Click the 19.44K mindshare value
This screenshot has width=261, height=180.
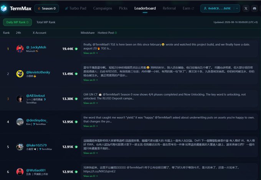[x=68, y=49]
